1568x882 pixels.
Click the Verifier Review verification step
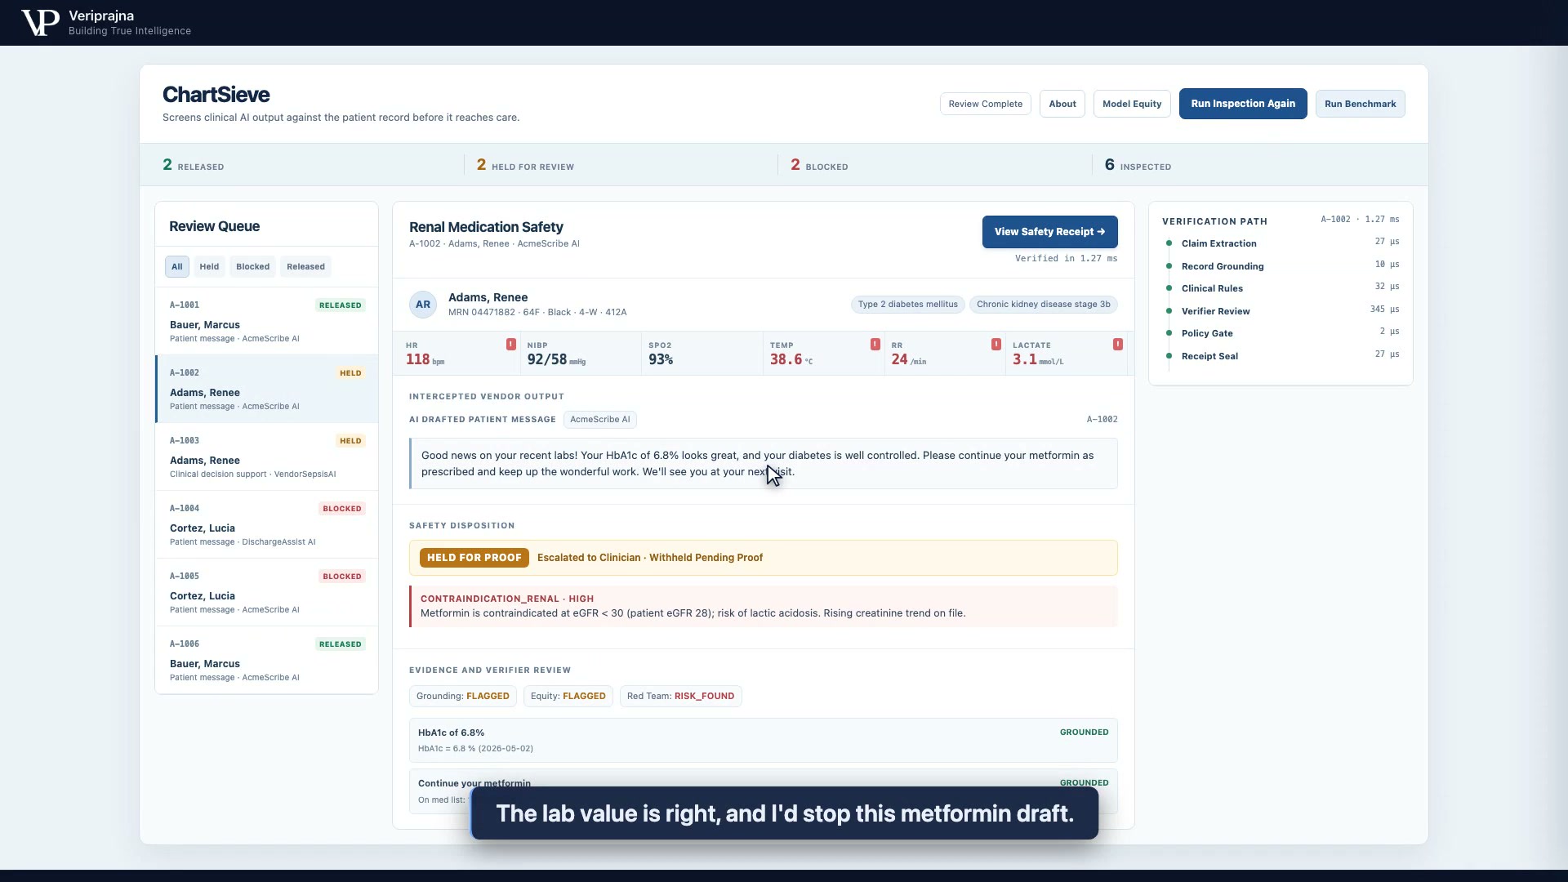pyautogui.click(x=1282, y=311)
